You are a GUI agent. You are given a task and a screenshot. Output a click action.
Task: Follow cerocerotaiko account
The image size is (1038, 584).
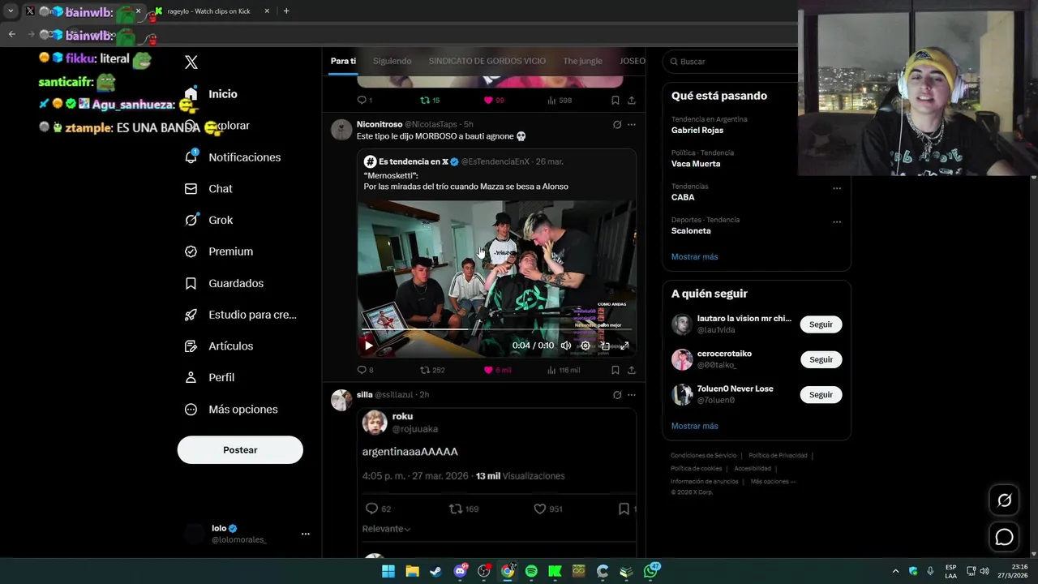click(821, 359)
